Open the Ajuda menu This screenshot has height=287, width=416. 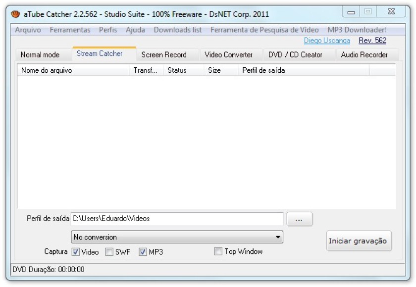pos(135,30)
